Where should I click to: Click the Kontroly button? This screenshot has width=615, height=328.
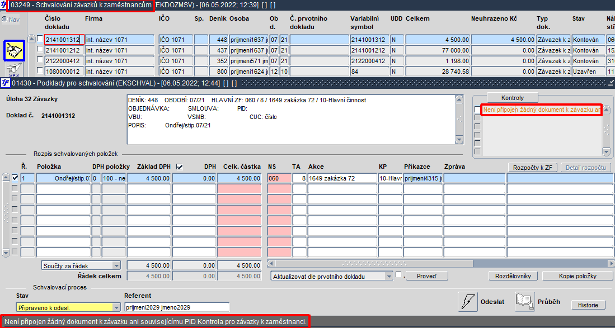(x=512, y=98)
